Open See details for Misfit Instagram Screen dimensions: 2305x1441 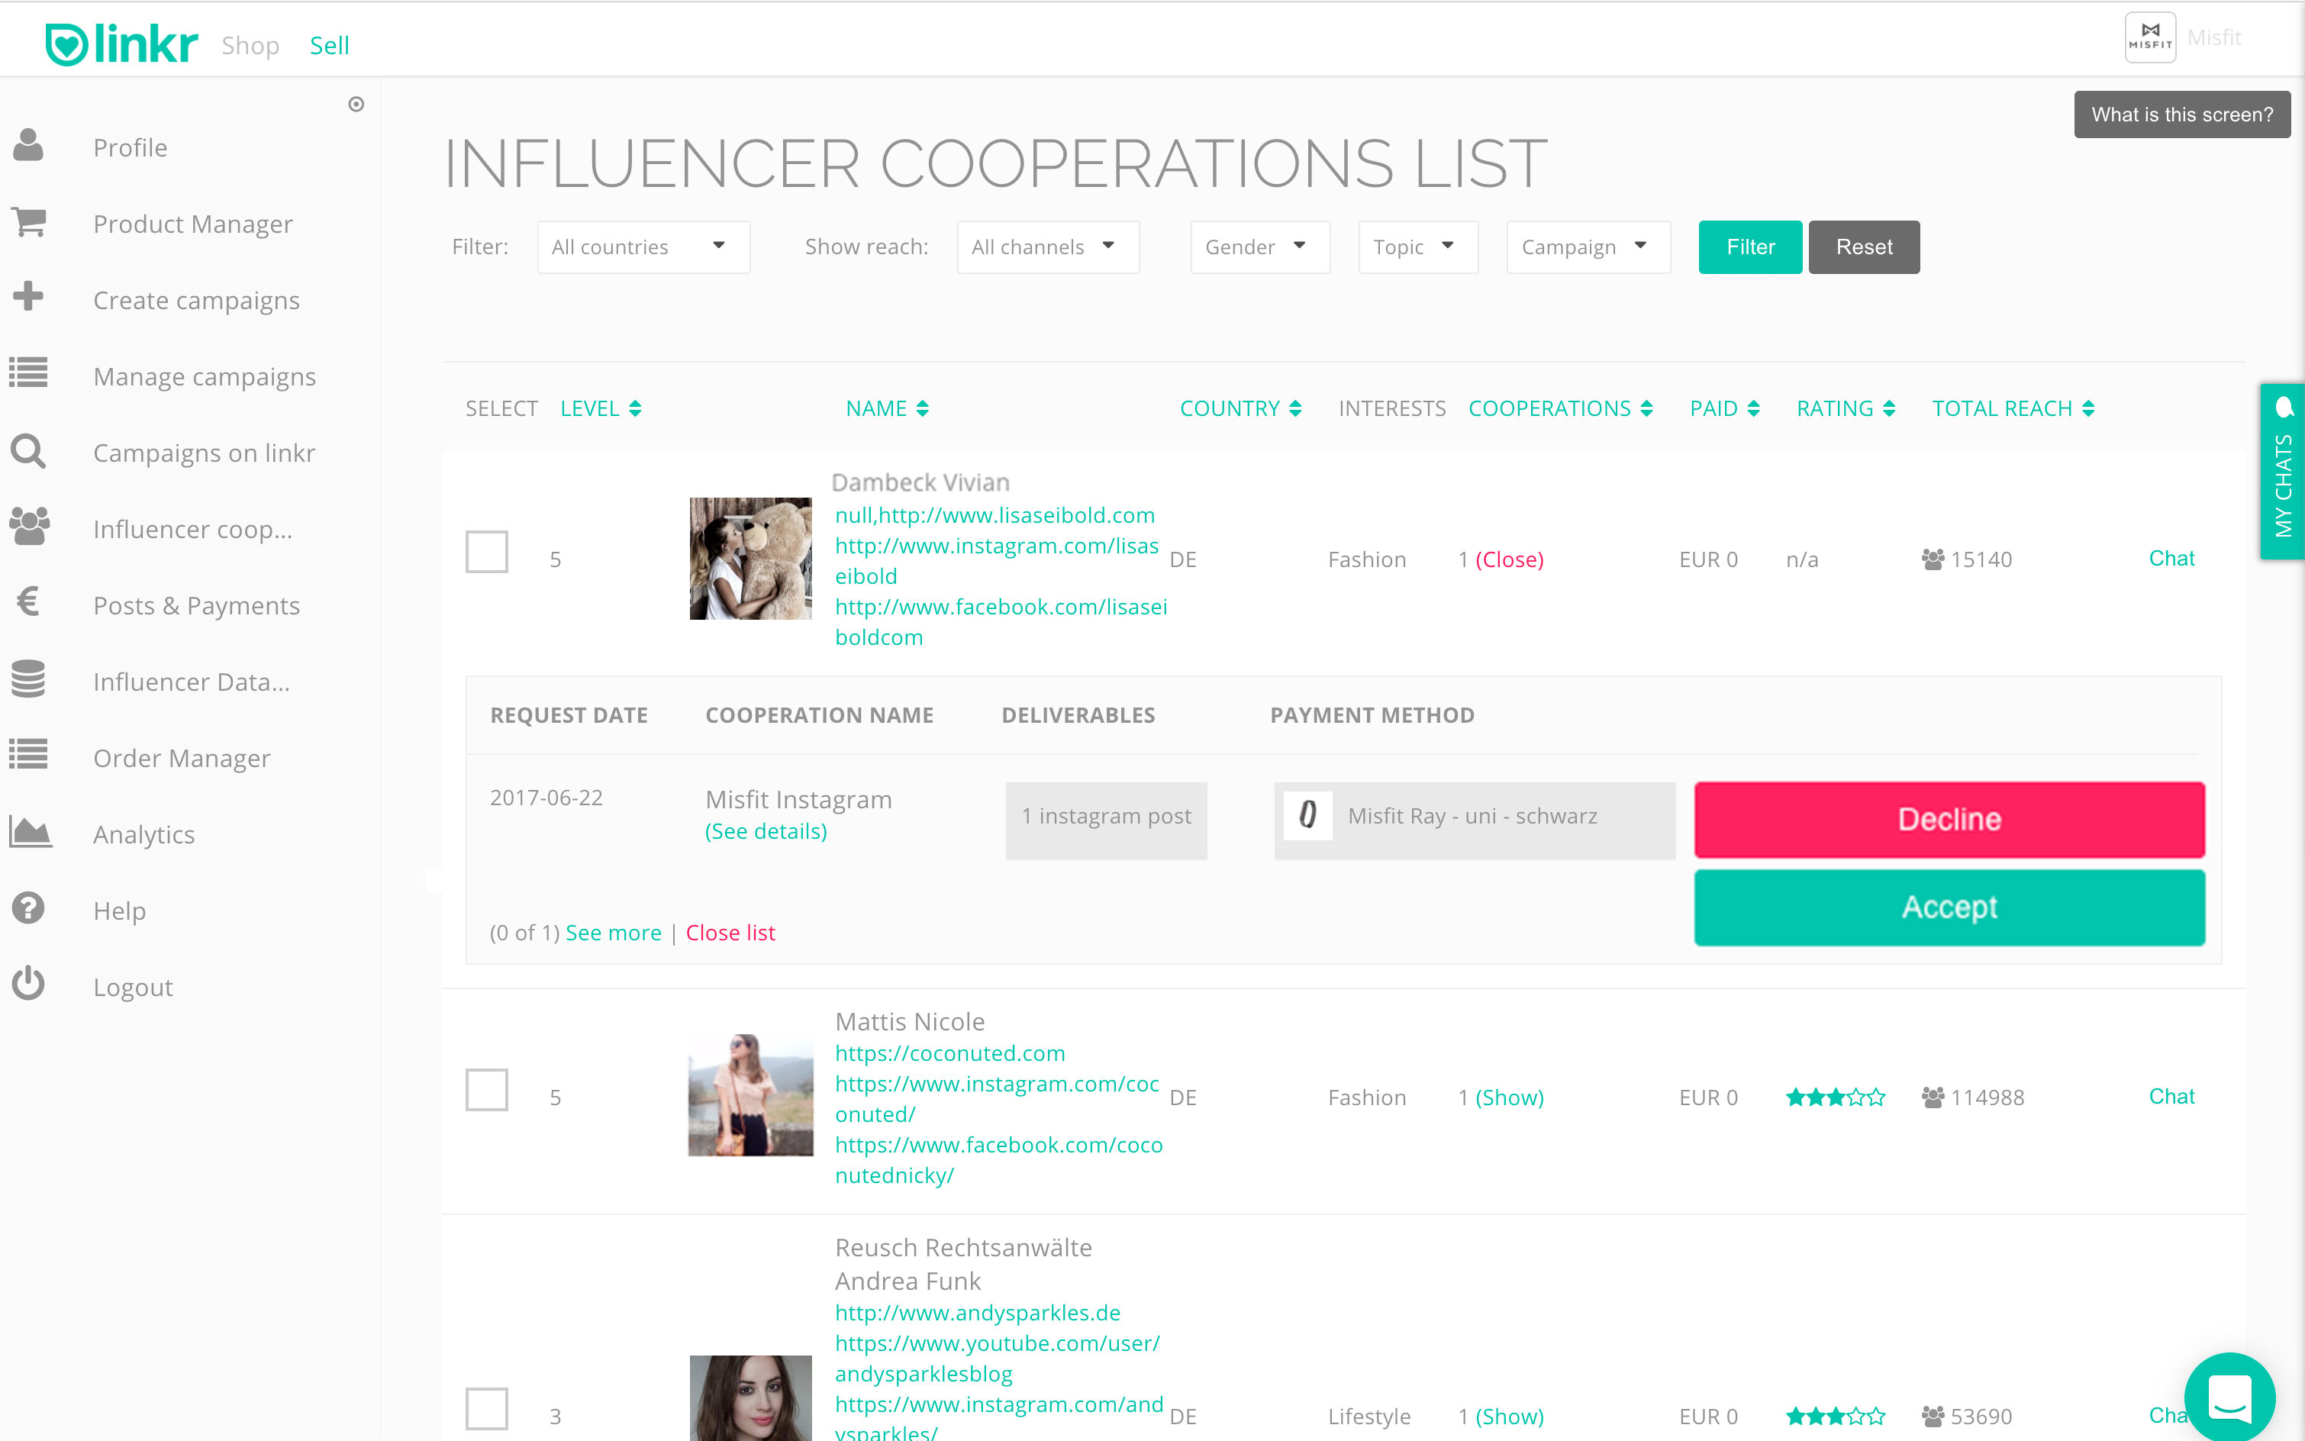tap(766, 830)
